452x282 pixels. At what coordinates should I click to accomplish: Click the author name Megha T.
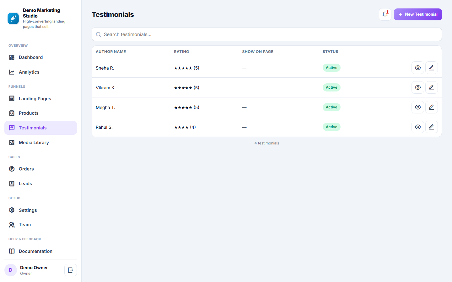[x=105, y=107]
